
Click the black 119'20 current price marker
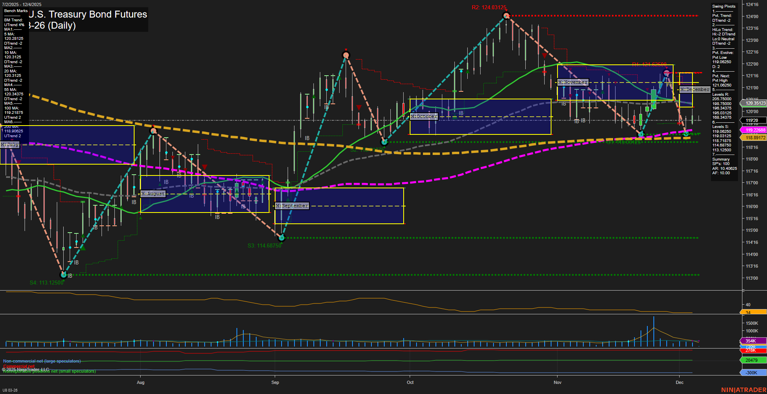(x=752, y=120)
